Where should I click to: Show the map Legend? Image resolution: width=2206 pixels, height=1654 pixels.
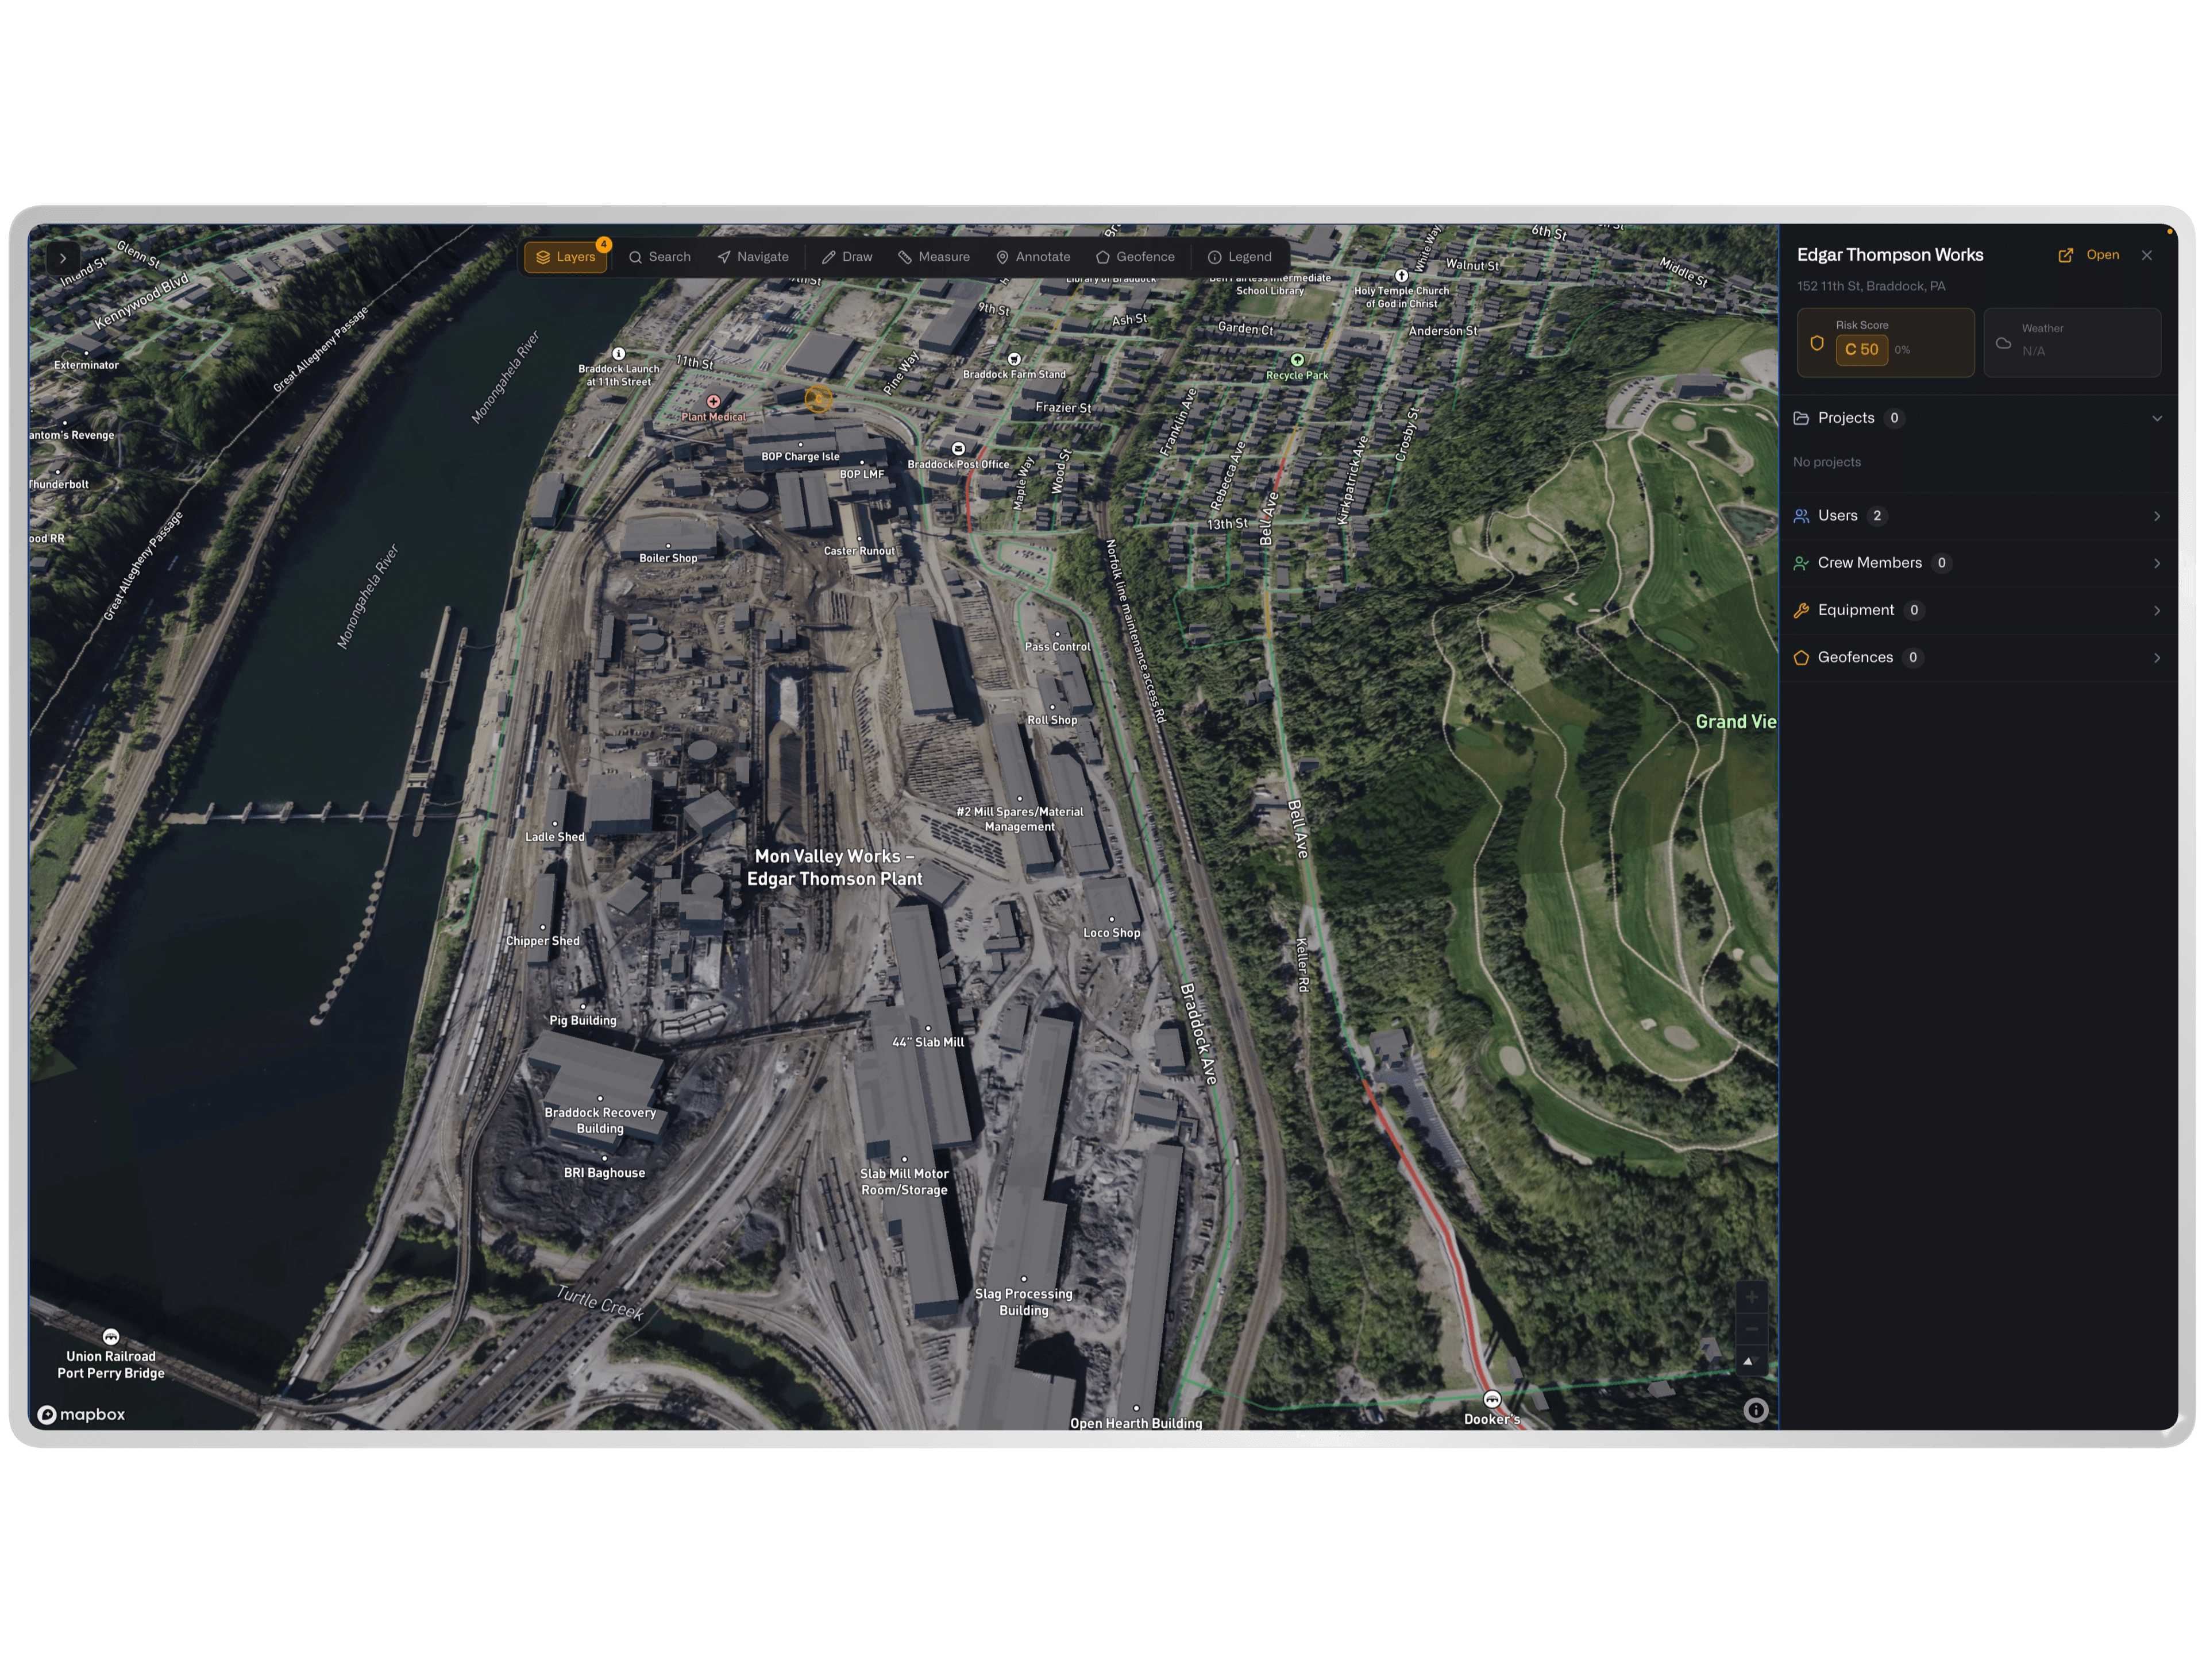pos(1240,257)
